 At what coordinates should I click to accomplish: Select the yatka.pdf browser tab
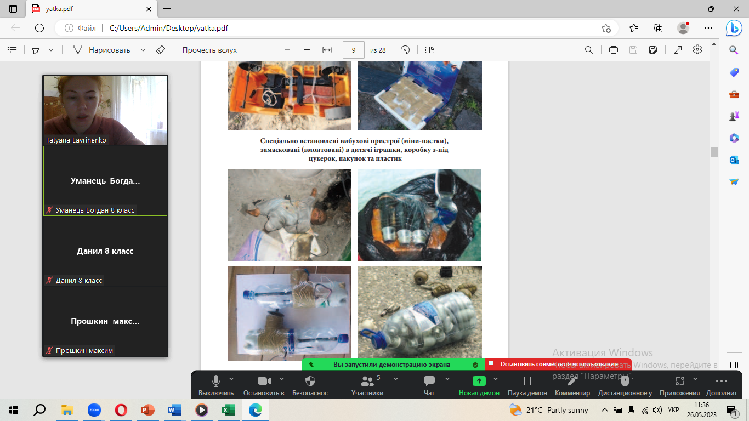(92, 9)
